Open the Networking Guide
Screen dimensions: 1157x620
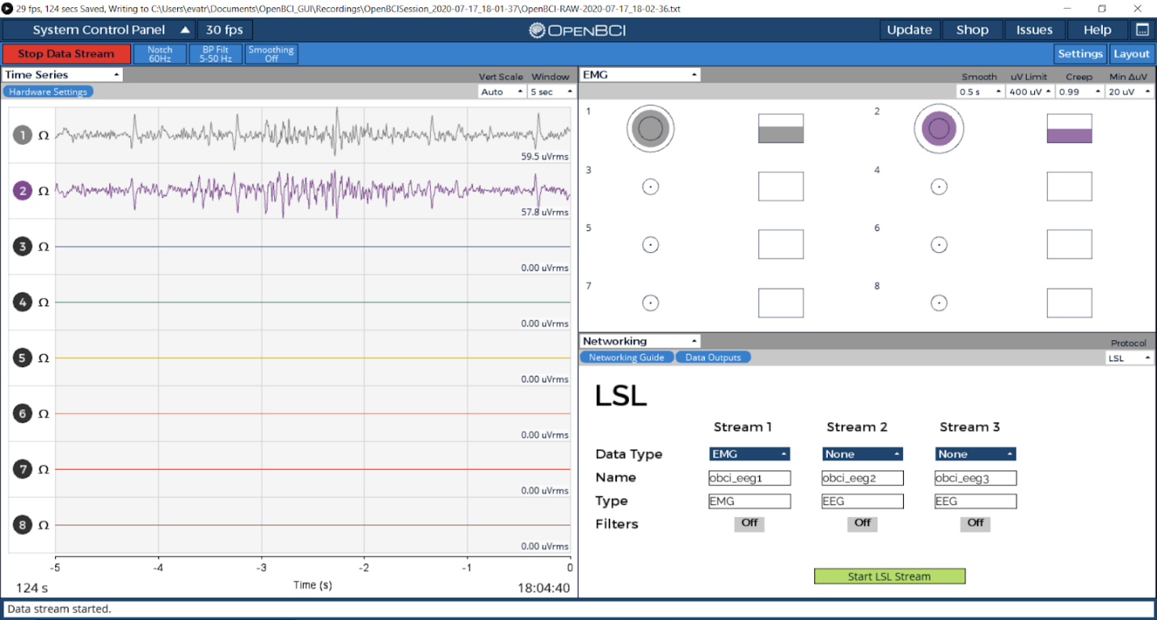[627, 357]
